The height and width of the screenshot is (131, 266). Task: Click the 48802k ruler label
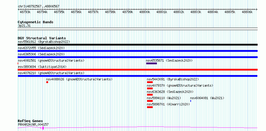tap(179, 12)
